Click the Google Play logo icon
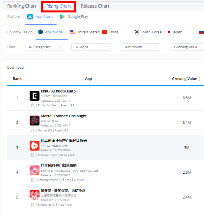The width and height of the screenshot is (204, 214). pos(62,17)
